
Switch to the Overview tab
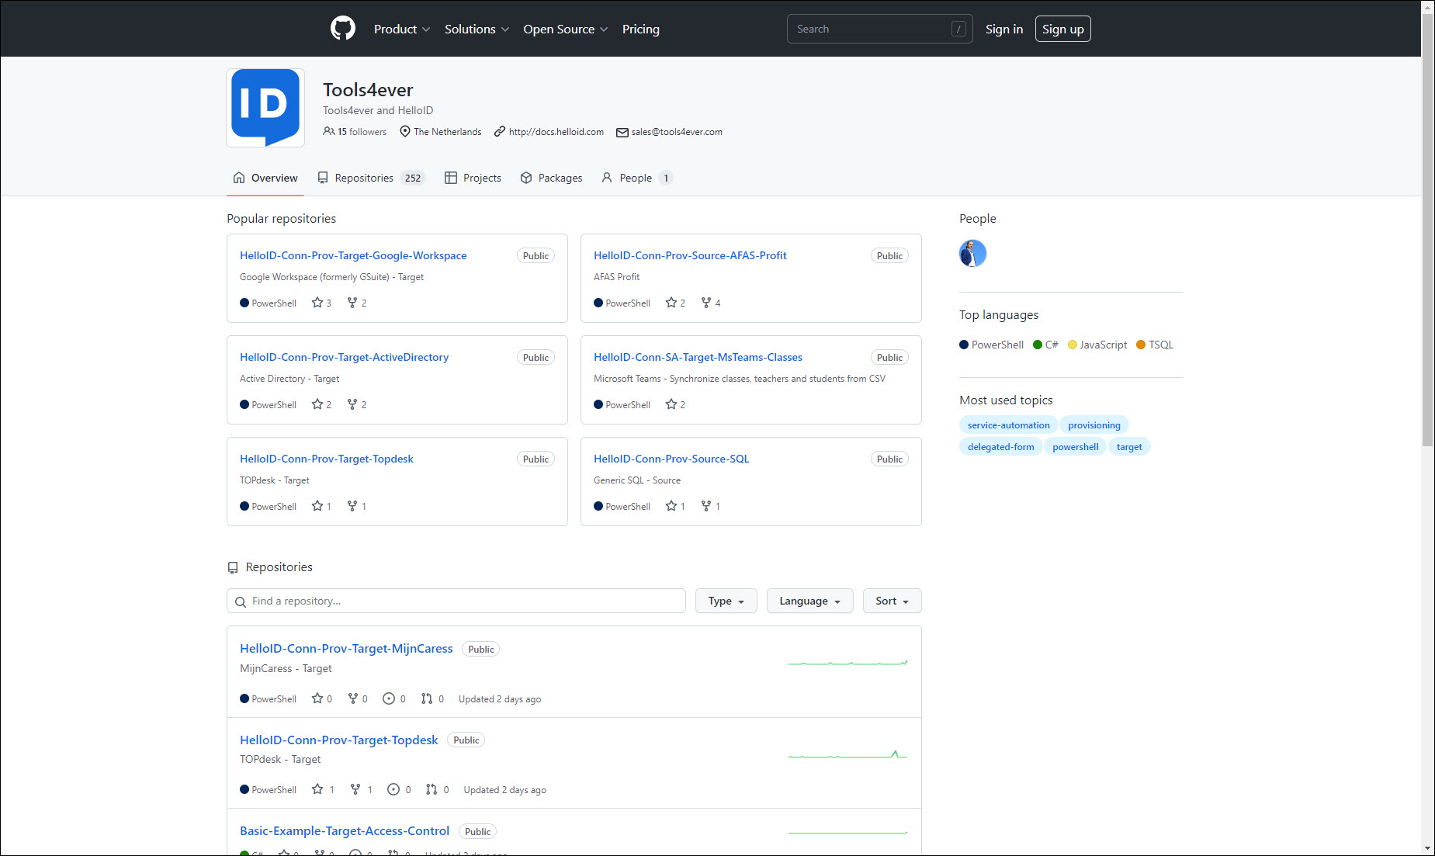pyautogui.click(x=265, y=178)
